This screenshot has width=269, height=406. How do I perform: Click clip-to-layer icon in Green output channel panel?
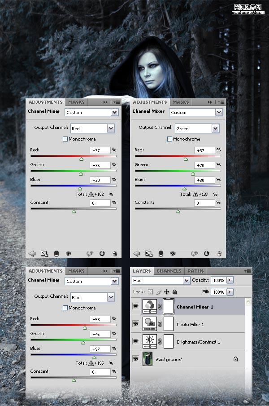point(161,254)
